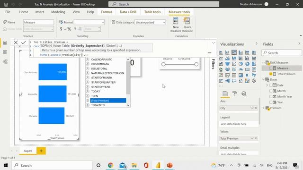303x170 pixels.
Task: Open the Table tools tab
Action: (152, 12)
